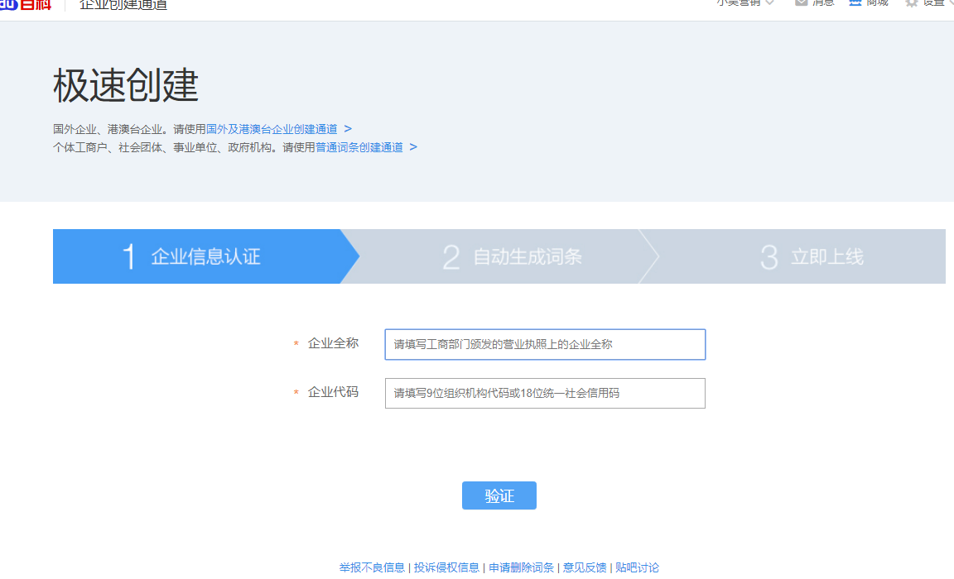This screenshot has height=579, width=954.
Task: Open the 意见反馈 footer link
Action: 585,567
